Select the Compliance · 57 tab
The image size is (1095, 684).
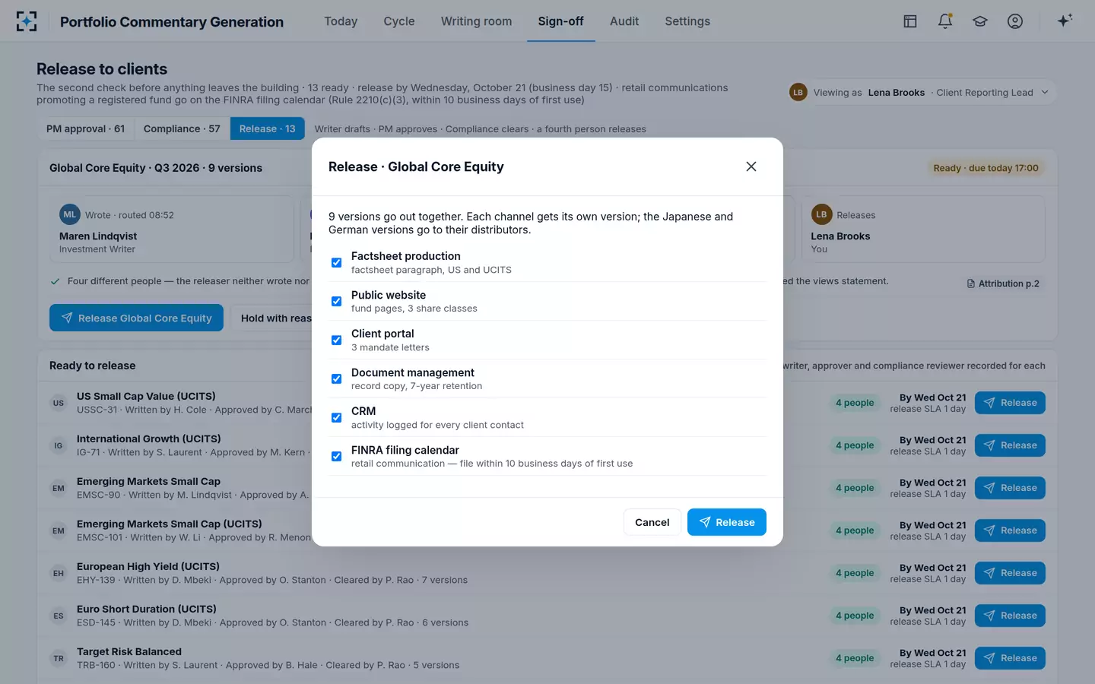[182, 128]
